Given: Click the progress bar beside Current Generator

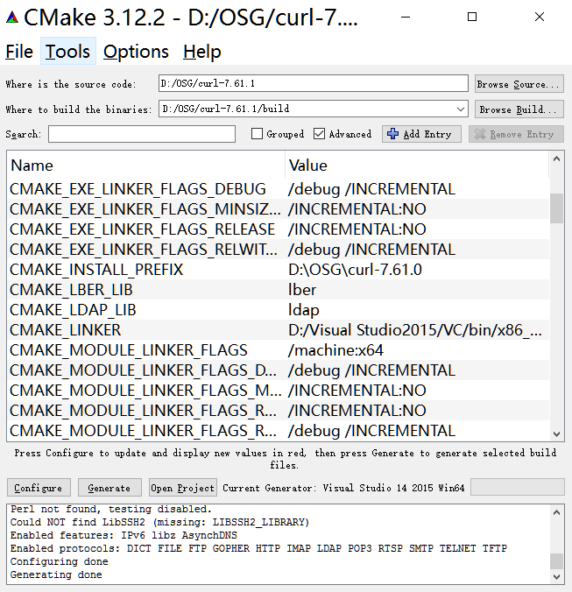Looking at the screenshot, I should (518, 487).
